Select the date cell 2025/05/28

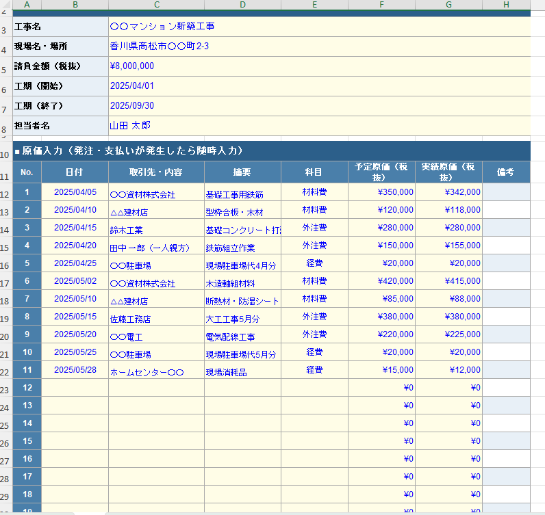75,370
